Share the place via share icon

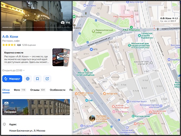pos(47,79)
